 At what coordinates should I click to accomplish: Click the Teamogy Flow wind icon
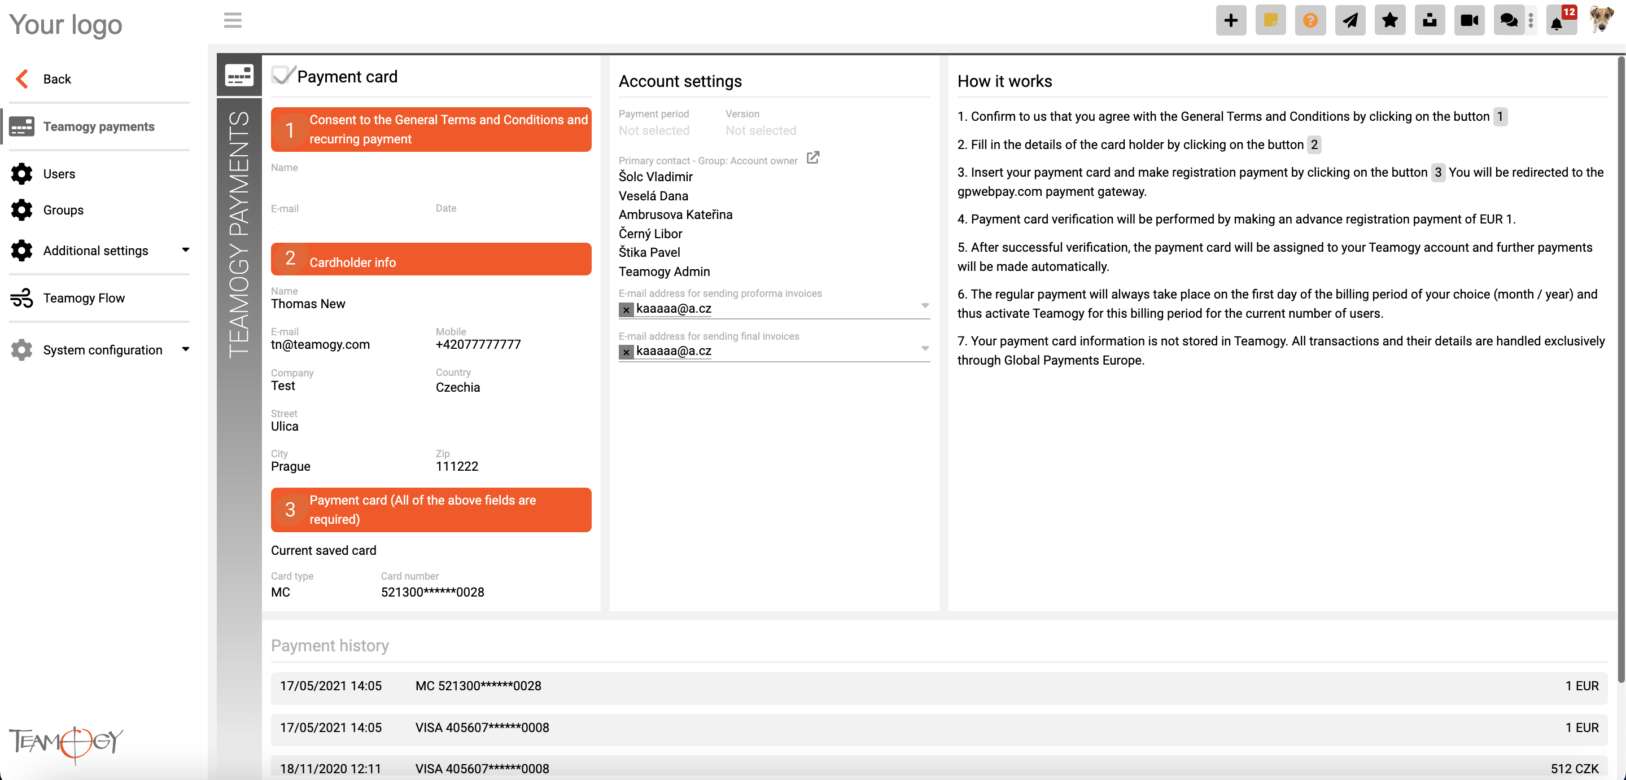22,298
